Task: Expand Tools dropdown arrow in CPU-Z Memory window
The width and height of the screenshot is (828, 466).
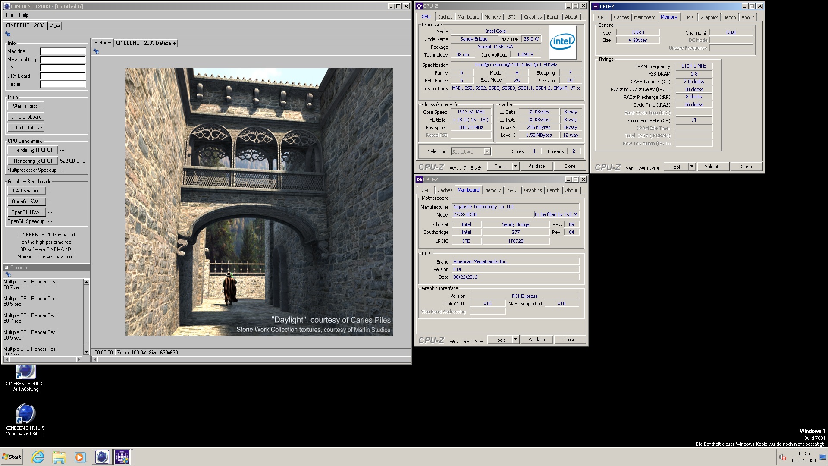Action: point(691,167)
